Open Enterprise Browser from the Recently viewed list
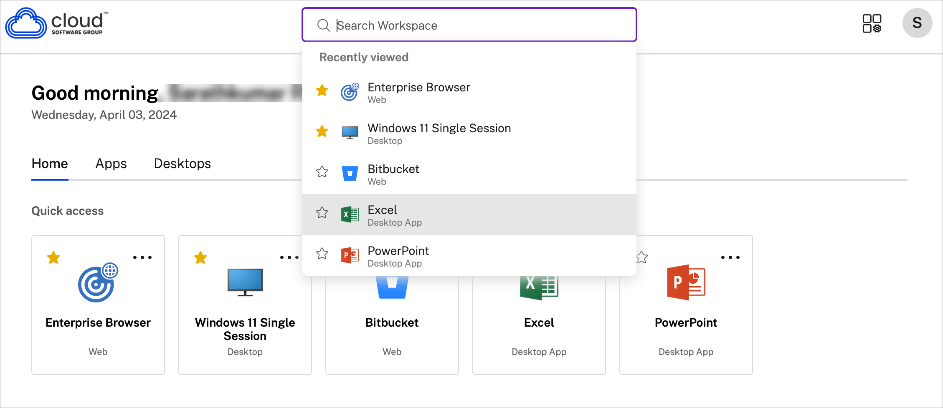Viewport: 943px width, 408px height. click(469, 92)
